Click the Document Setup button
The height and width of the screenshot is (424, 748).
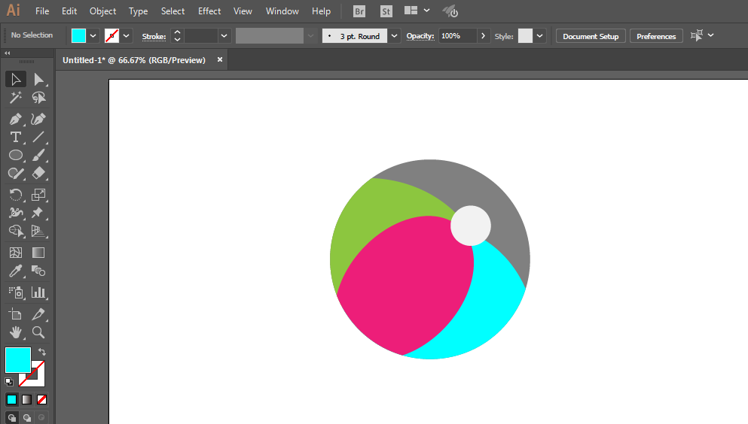pyautogui.click(x=591, y=36)
